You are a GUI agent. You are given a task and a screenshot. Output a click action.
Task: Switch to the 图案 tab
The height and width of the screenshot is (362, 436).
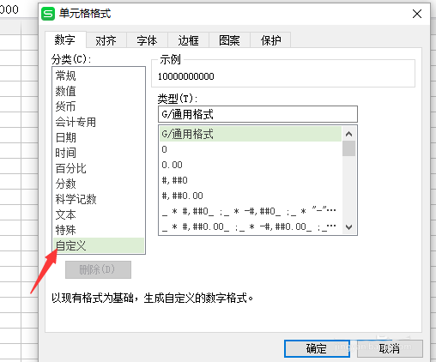[229, 40]
